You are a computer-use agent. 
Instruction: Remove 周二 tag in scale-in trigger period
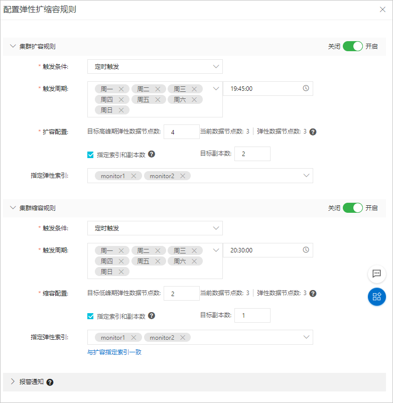(x=158, y=250)
